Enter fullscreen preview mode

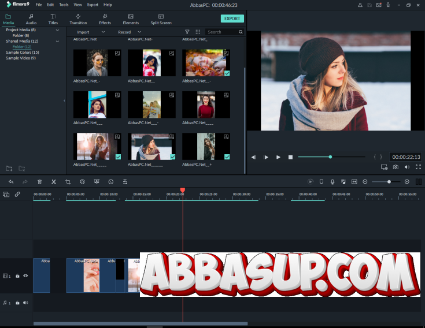click(x=418, y=167)
